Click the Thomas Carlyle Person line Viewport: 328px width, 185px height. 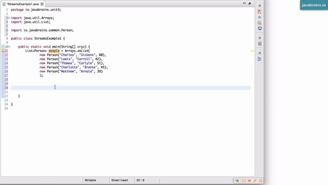(72, 63)
